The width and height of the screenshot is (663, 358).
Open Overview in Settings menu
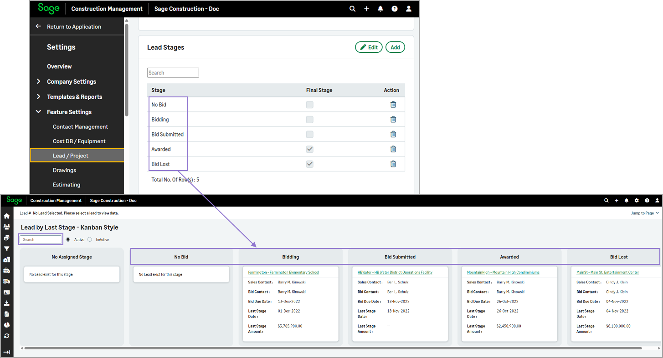tap(59, 66)
